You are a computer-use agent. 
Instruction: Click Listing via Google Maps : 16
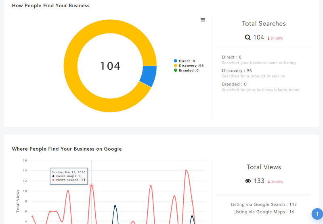(x=264, y=212)
